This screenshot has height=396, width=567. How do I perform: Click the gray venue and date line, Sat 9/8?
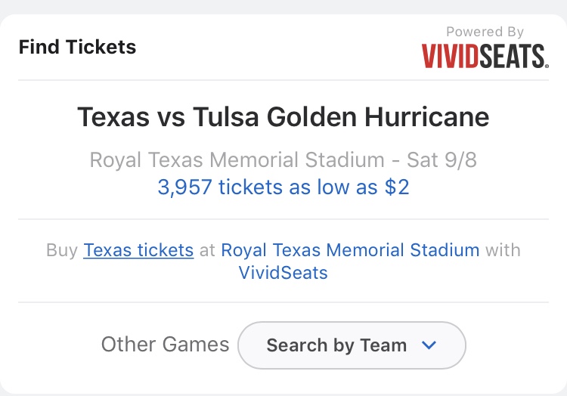(x=283, y=160)
